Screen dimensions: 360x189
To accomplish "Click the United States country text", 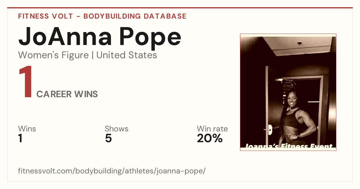I will pyautogui.click(x=127, y=55).
